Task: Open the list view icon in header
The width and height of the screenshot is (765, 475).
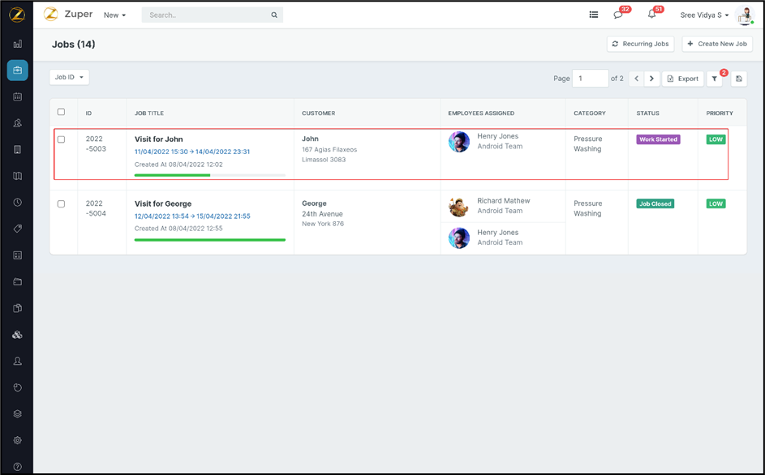Action: tap(594, 15)
